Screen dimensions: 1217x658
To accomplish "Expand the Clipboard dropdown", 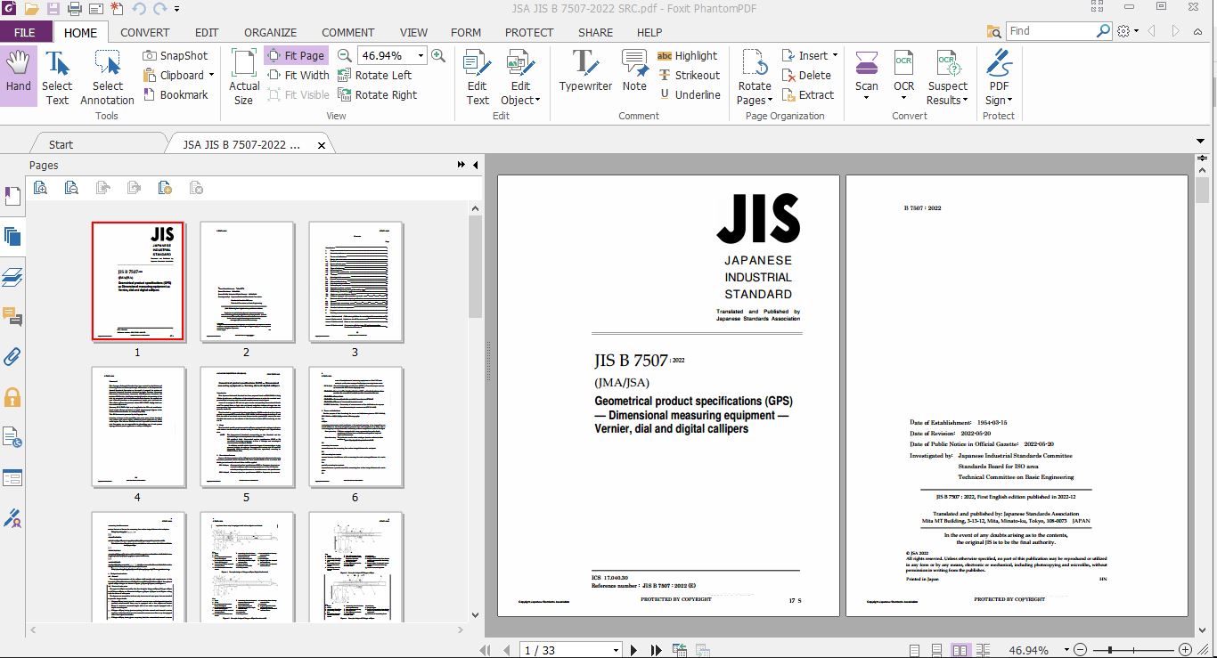I will 211,76.
